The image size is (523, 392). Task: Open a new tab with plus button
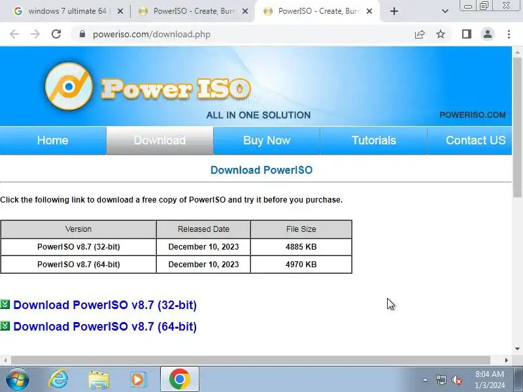click(x=394, y=11)
